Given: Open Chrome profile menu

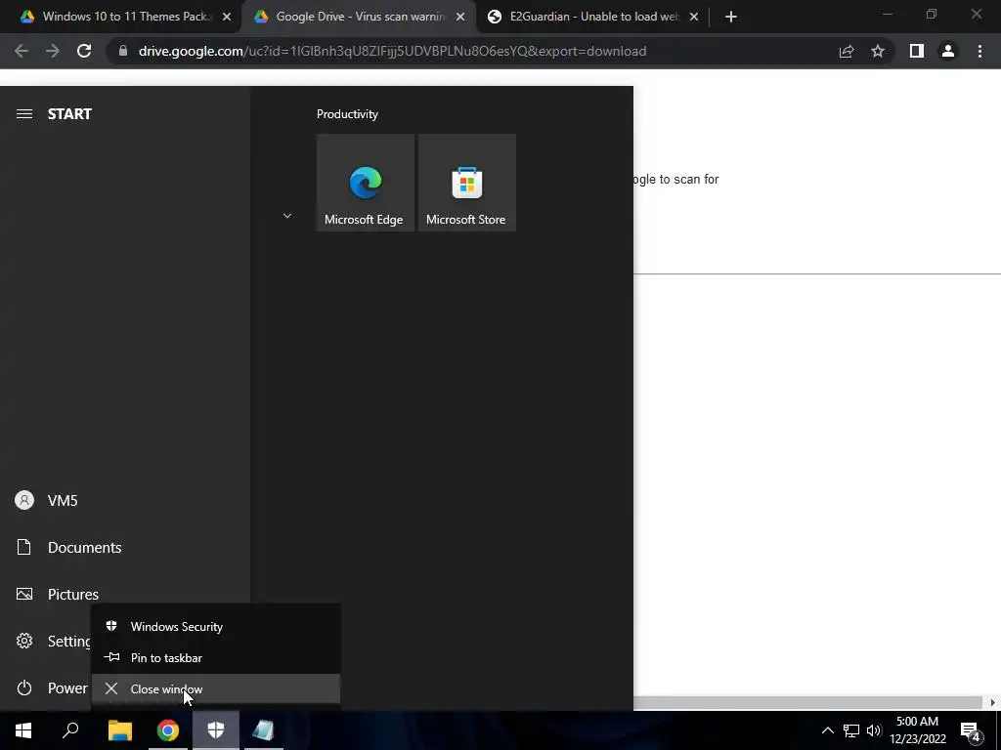Looking at the screenshot, I should point(948,51).
